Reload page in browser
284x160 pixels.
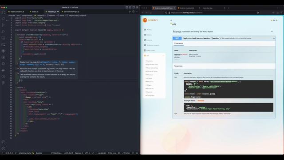pos(150,13)
